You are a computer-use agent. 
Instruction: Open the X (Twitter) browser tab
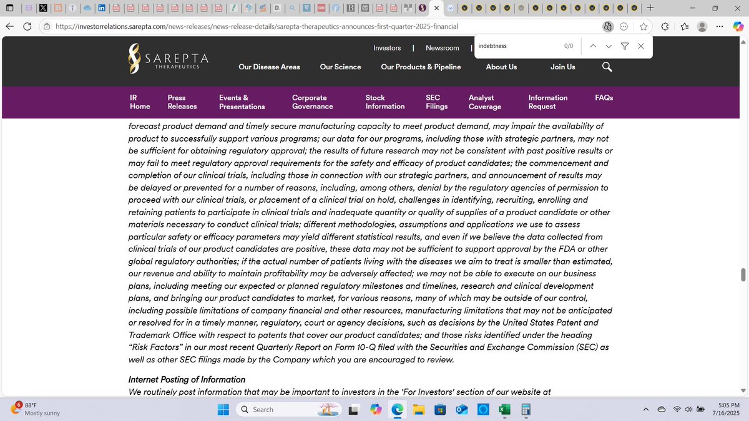43,8
